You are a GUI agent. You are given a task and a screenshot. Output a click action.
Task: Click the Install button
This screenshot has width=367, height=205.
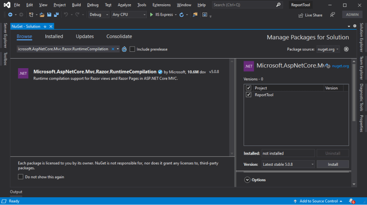pyautogui.click(x=332, y=164)
